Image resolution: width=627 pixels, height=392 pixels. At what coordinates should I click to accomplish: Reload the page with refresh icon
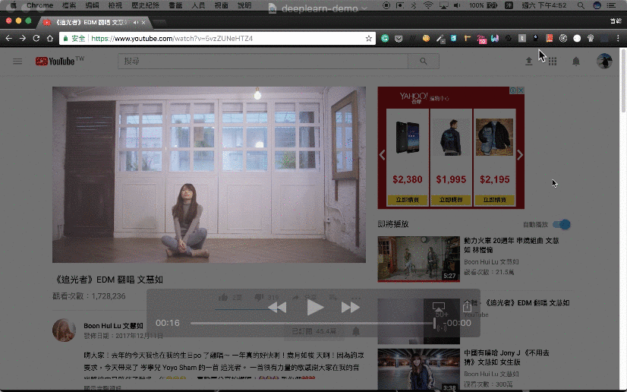(36, 39)
